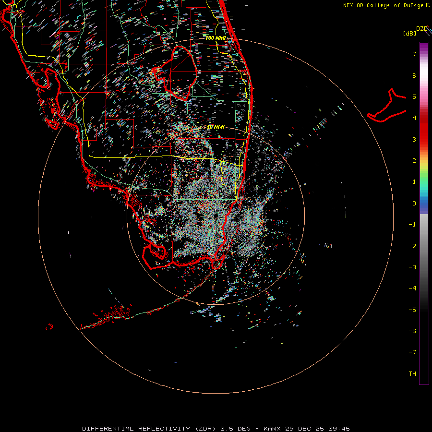Click the -5 value on the scale

[x=412, y=310]
